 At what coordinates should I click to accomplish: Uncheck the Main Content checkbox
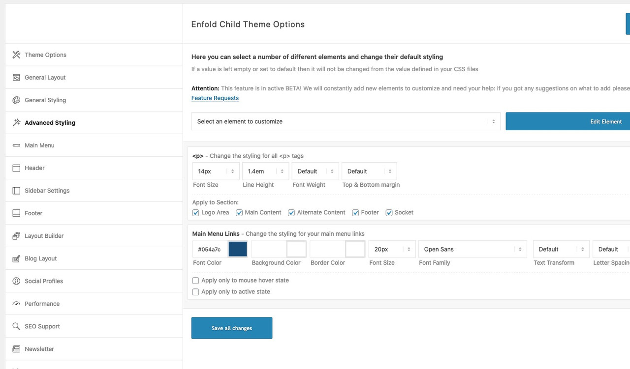pos(239,213)
